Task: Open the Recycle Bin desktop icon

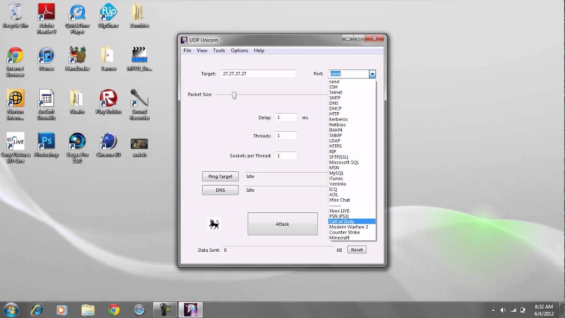Action: click(15, 16)
